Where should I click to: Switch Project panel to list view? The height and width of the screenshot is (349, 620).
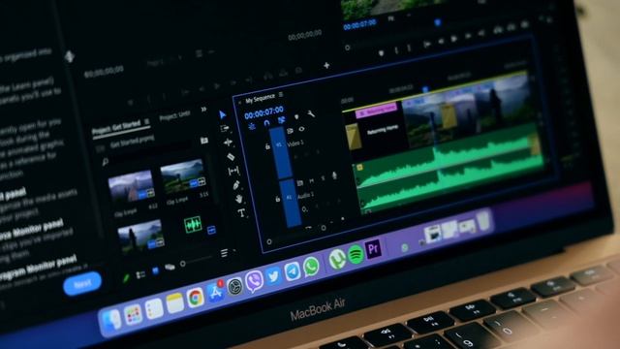140,274
